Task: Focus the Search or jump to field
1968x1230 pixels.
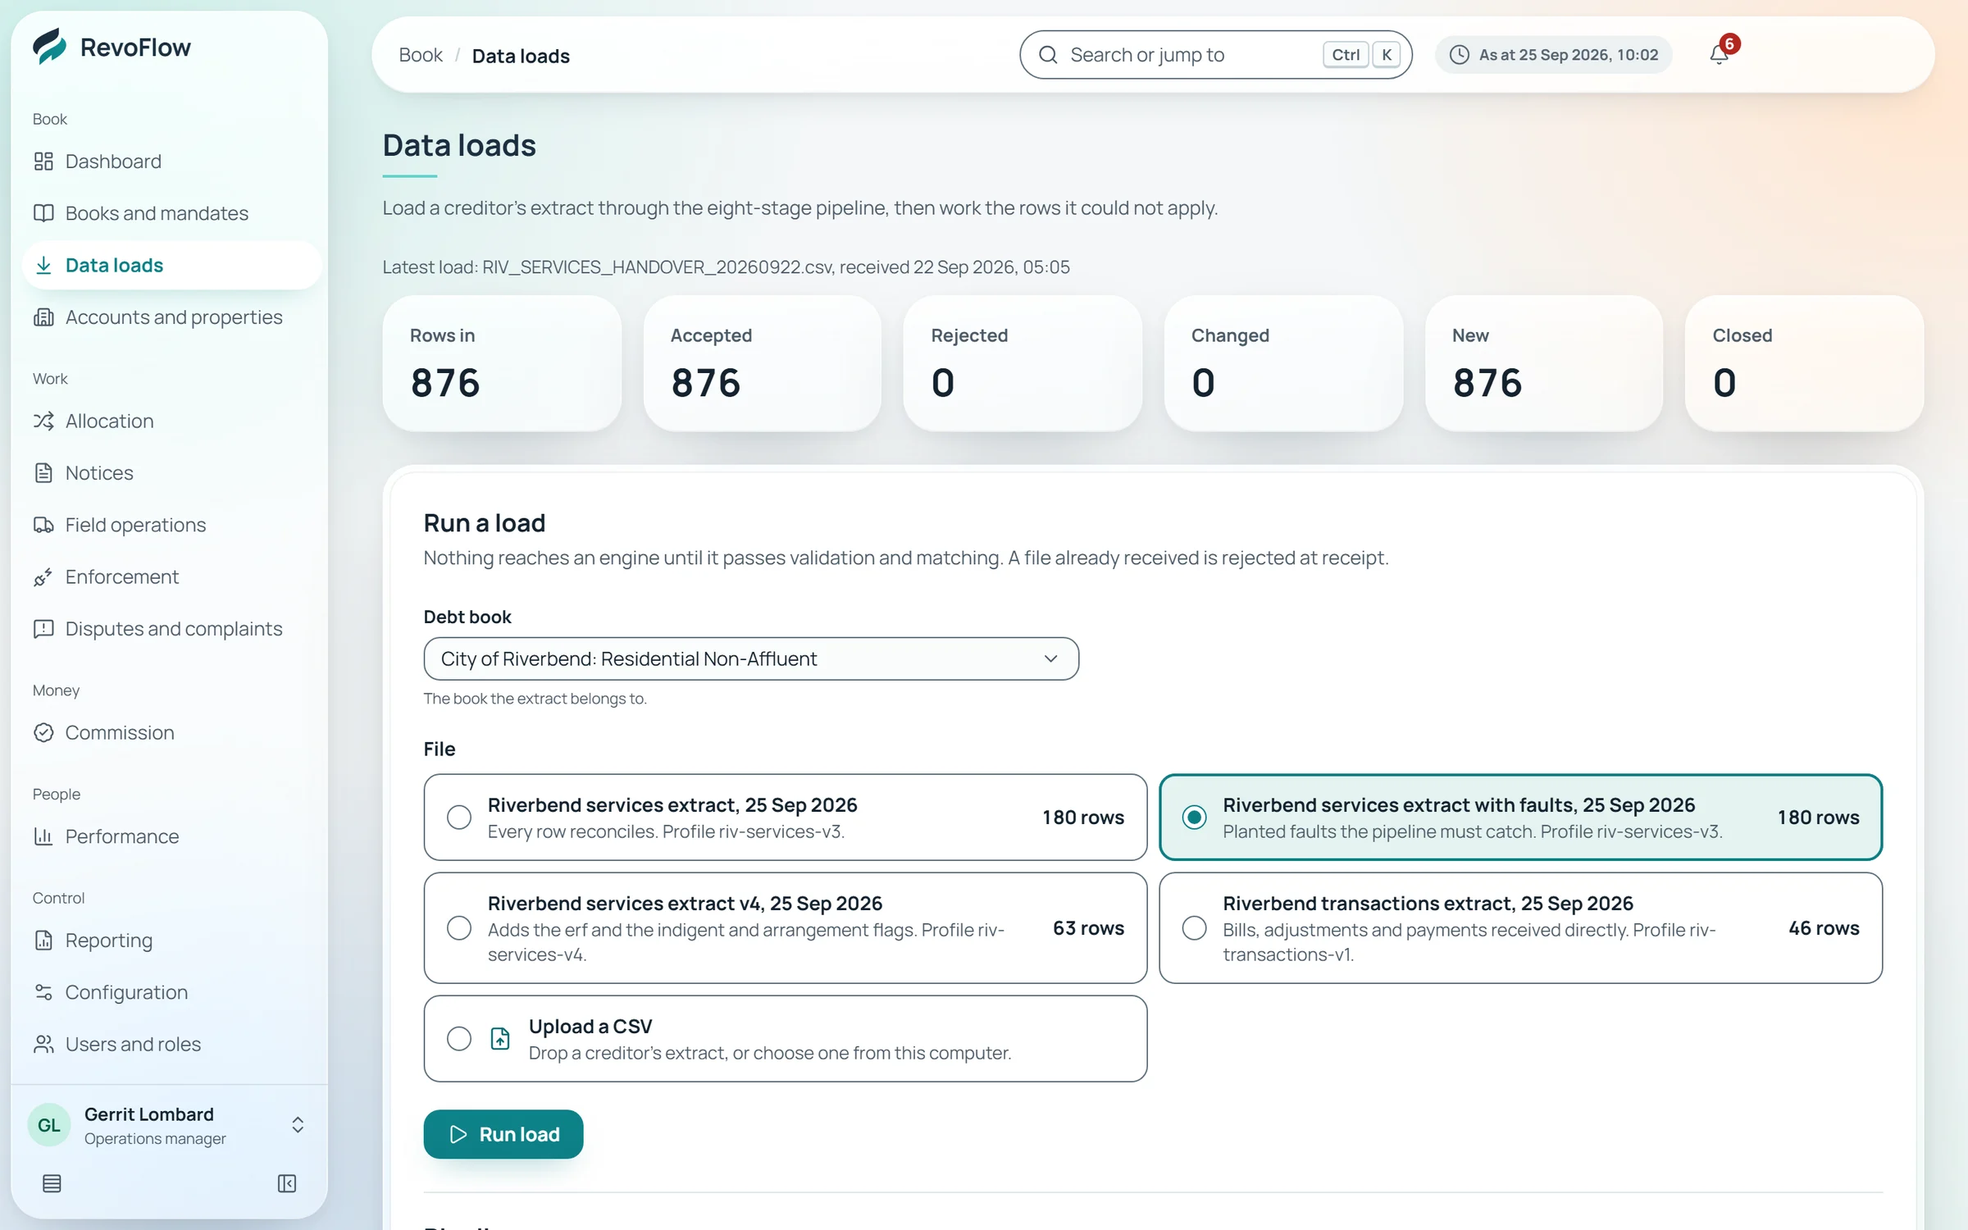Action: 1215,55
